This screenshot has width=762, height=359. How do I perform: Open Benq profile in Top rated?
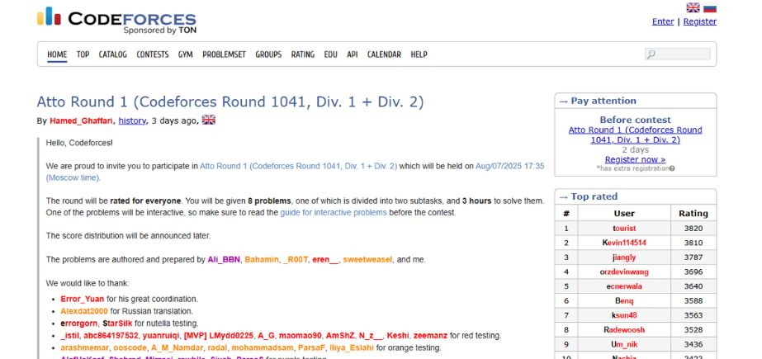click(624, 300)
